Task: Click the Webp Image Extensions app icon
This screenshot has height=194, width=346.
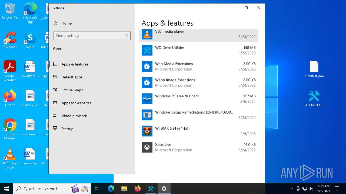Action: (147, 82)
